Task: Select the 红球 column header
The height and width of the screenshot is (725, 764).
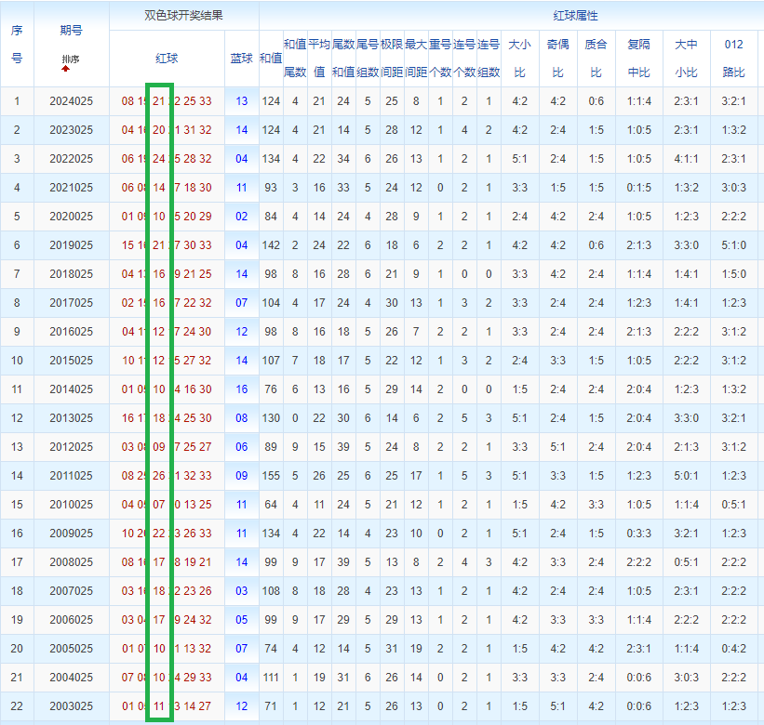Action: point(167,58)
